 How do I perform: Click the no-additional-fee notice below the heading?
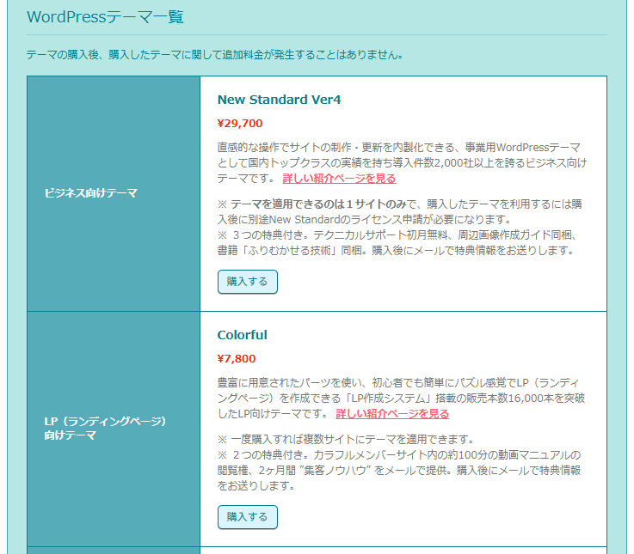pyautogui.click(x=215, y=55)
